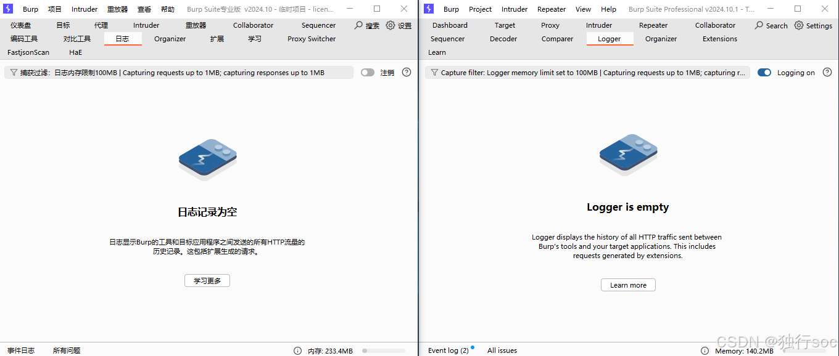Open the 查看 menu in left window
The height and width of the screenshot is (356, 839).
(x=144, y=9)
